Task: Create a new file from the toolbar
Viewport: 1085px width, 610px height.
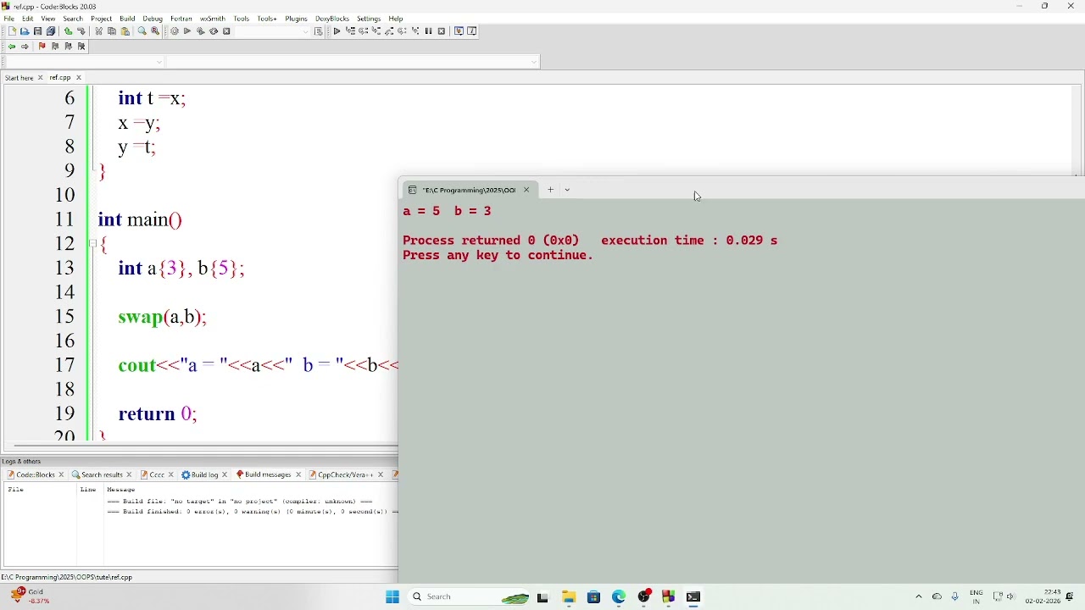Action: click(12, 31)
